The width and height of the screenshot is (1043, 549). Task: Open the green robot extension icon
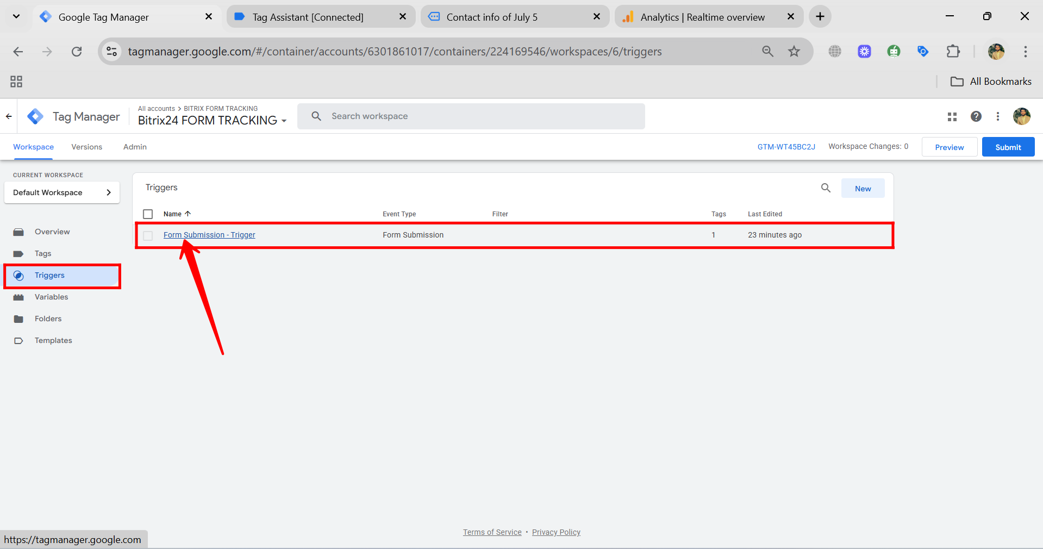pos(894,52)
